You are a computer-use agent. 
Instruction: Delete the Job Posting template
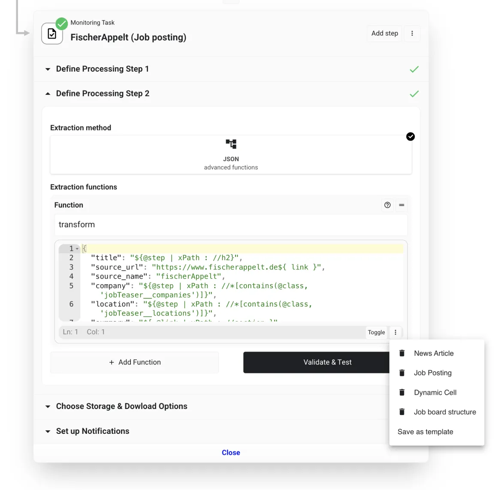[402, 373]
